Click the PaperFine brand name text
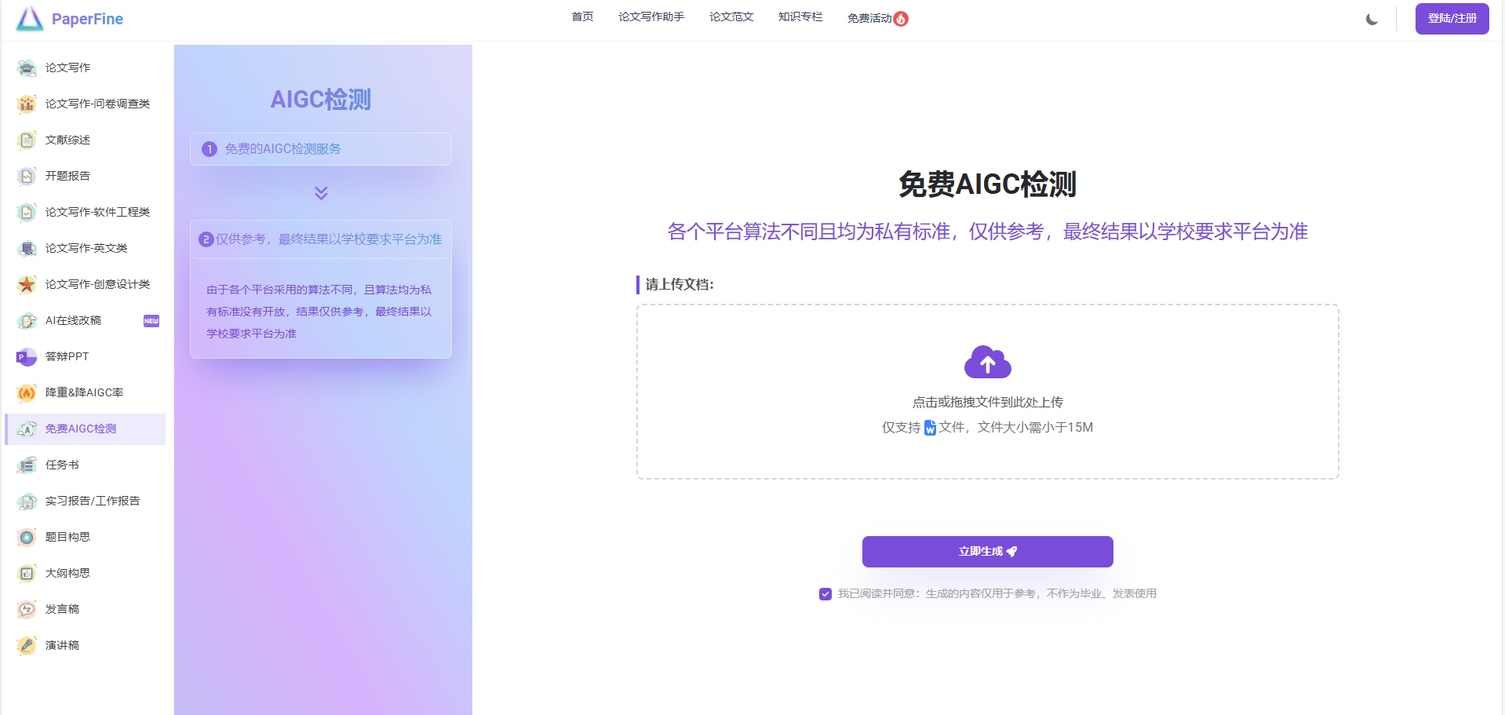The height and width of the screenshot is (715, 1505). [87, 19]
